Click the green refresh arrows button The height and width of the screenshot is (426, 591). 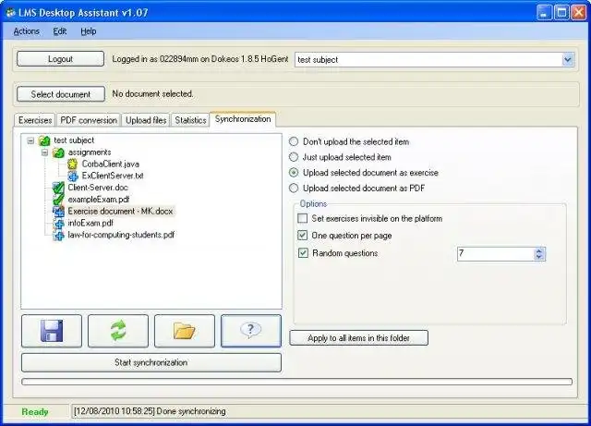click(x=118, y=331)
